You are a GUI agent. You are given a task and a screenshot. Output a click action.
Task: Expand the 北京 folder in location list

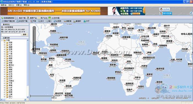pyautogui.click(x=4, y=45)
